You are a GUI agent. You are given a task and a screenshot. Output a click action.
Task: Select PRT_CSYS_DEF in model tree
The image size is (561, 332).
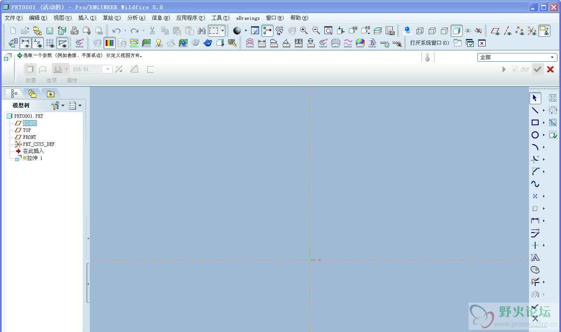click(39, 144)
